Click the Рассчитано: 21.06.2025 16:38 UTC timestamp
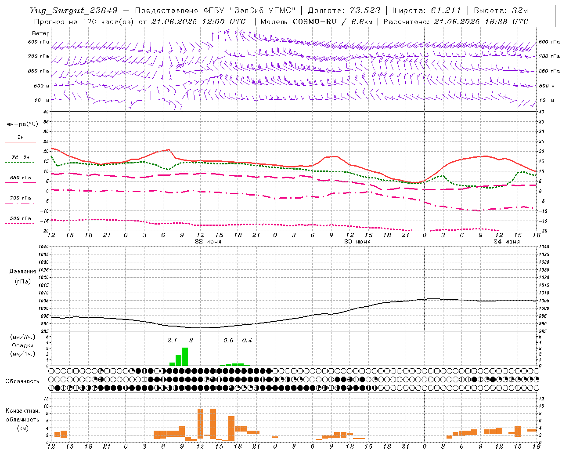This screenshot has width=562, height=450. point(456,22)
